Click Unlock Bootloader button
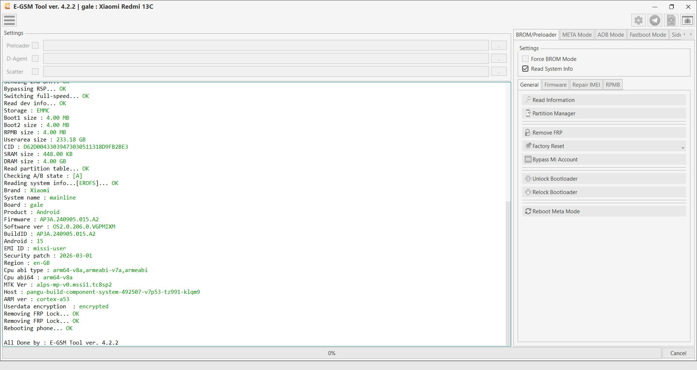This screenshot has width=697, height=370. 604,178
